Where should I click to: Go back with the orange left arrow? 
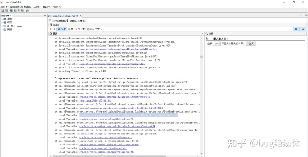pyautogui.click(x=50, y=29)
